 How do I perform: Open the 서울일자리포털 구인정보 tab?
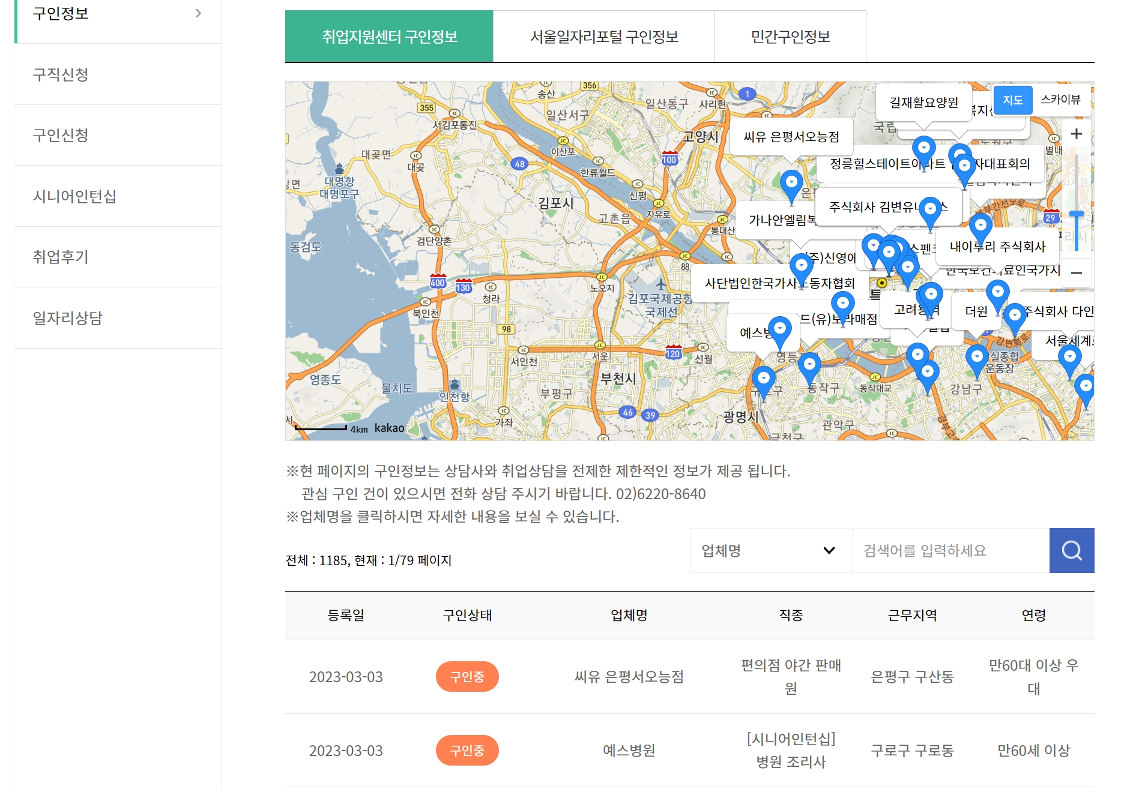[603, 37]
